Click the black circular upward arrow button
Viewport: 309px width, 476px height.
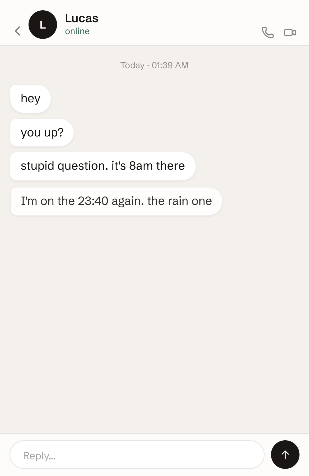click(285, 455)
